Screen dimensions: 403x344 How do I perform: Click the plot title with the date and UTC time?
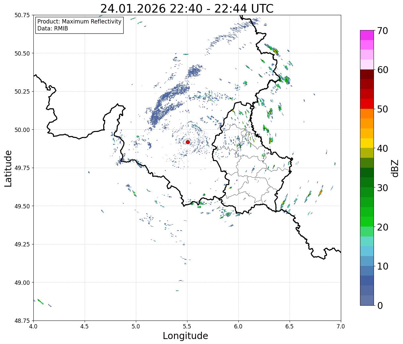[x=187, y=9]
